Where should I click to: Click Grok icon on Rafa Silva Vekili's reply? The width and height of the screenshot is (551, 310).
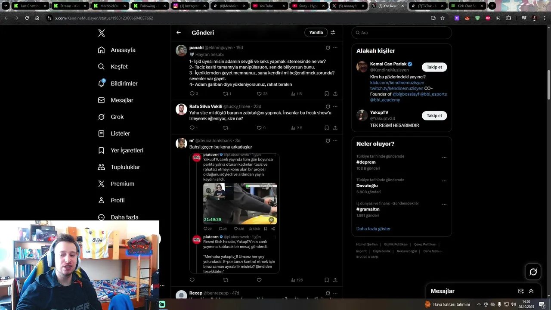(x=328, y=107)
